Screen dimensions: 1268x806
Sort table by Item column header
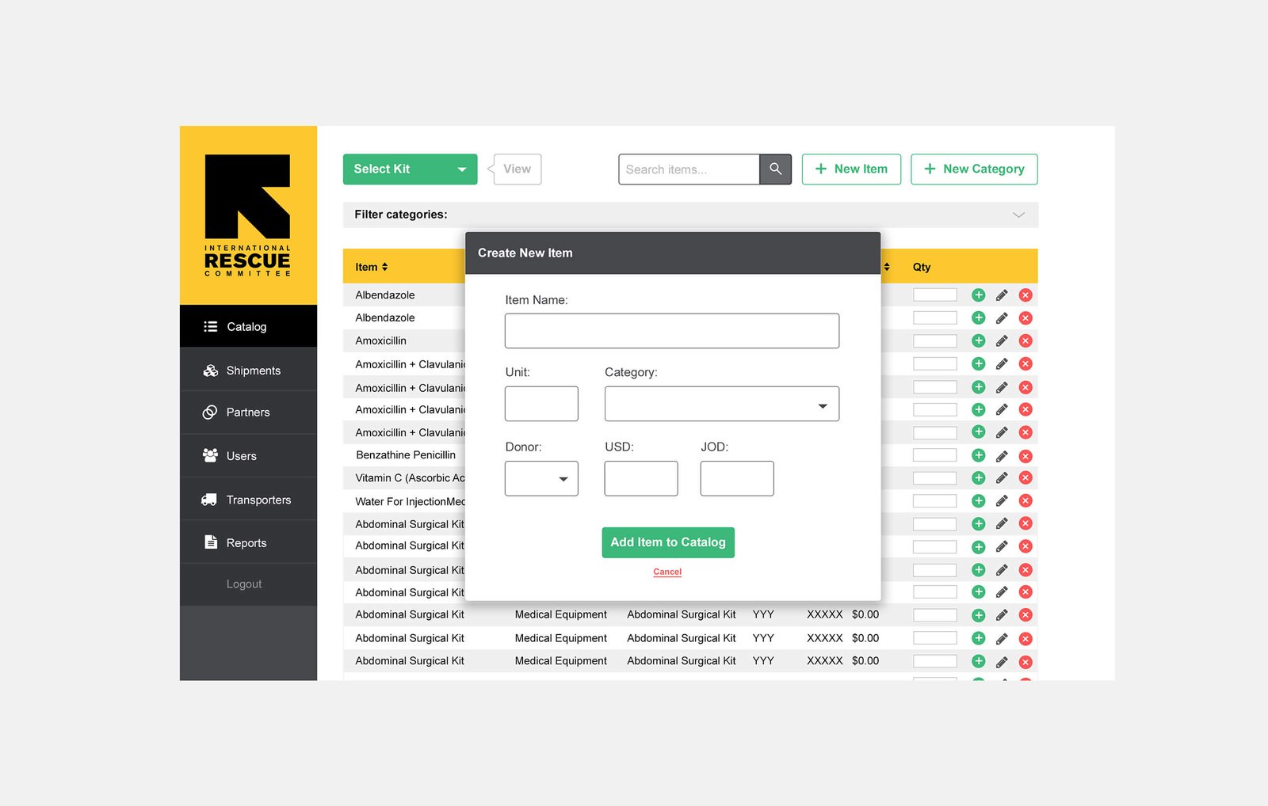pos(371,267)
